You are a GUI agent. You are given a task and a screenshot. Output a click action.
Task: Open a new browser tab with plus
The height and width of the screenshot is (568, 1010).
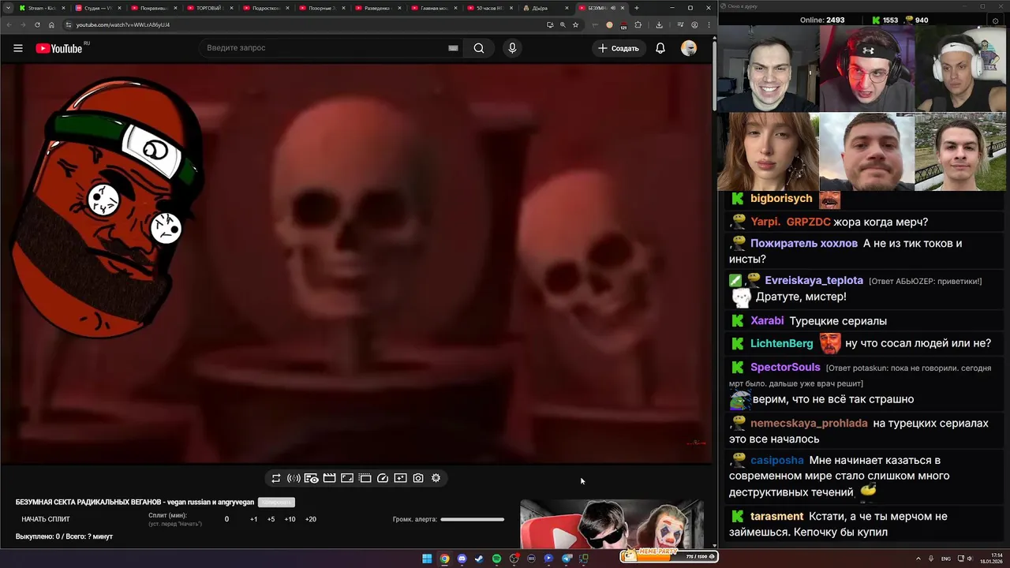(x=637, y=8)
